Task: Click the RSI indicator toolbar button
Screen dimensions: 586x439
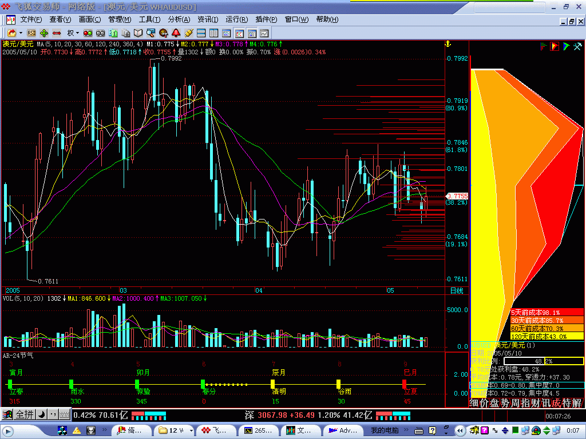Action: [x=31, y=33]
